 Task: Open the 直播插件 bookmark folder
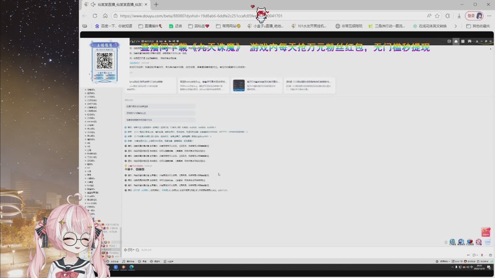(150, 26)
